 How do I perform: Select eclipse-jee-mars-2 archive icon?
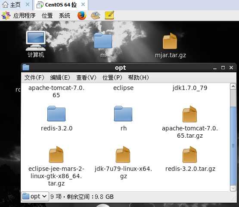click(56, 154)
